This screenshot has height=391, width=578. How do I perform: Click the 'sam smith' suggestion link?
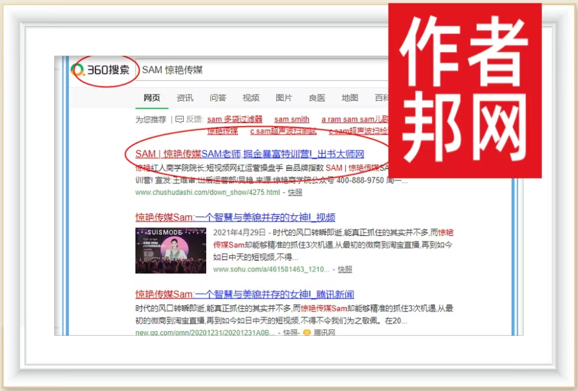pyautogui.click(x=292, y=119)
